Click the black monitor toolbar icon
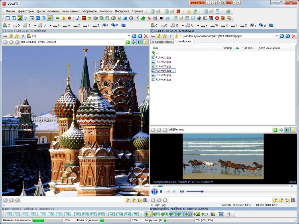This screenshot has height=224, width=299. (x=161, y=18)
